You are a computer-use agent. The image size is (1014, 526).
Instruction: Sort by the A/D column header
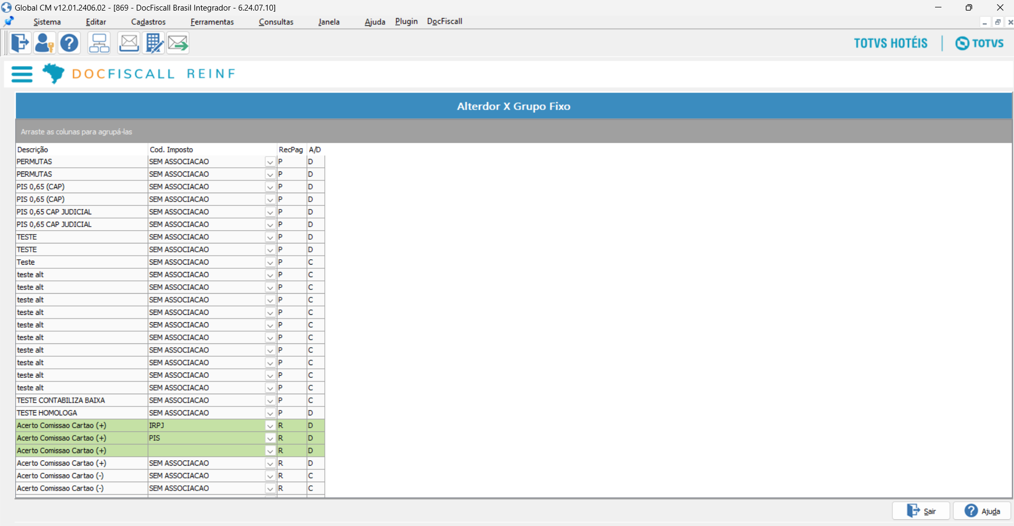(x=315, y=150)
